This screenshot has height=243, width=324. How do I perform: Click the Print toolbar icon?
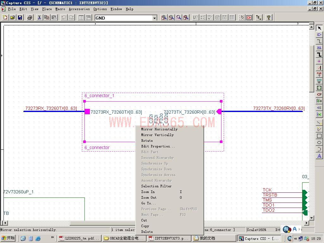[x=30, y=18]
